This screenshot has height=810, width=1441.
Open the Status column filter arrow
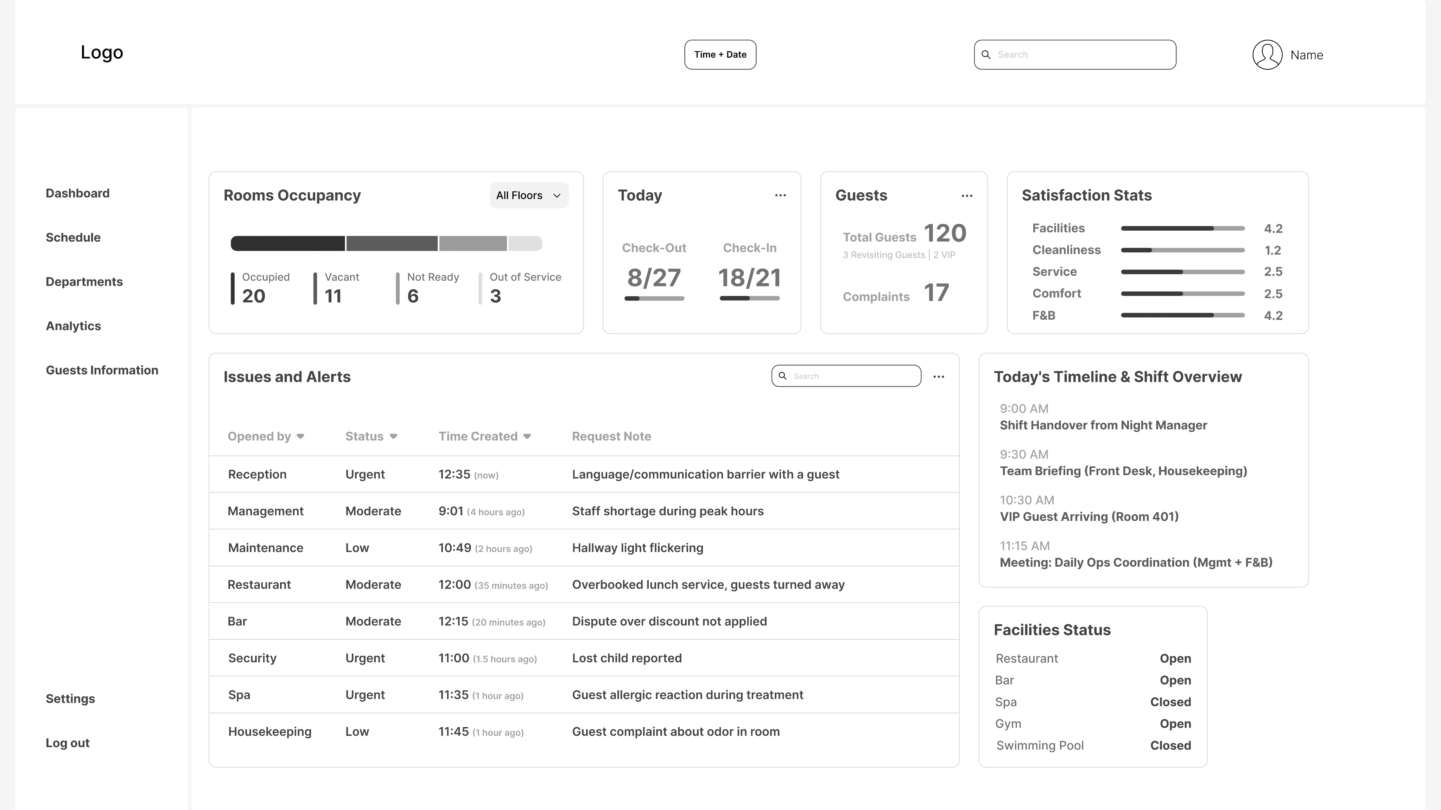pyautogui.click(x=393, y=437)
